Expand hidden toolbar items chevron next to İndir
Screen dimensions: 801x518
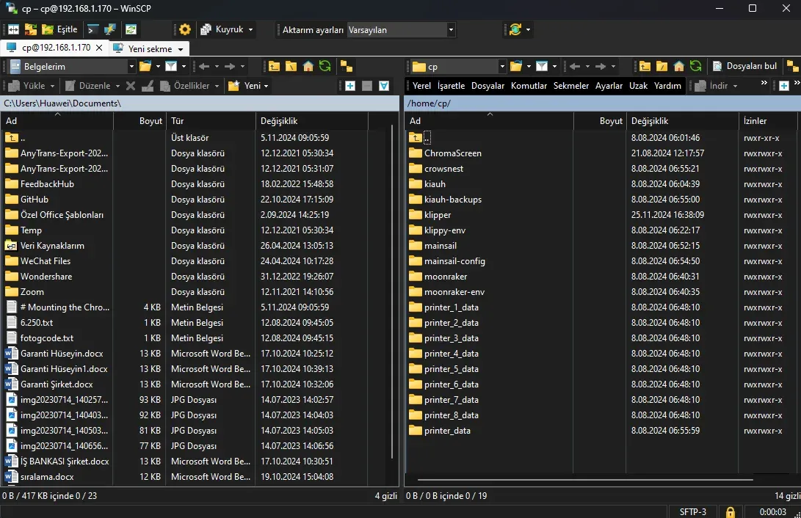click(764, 83)
